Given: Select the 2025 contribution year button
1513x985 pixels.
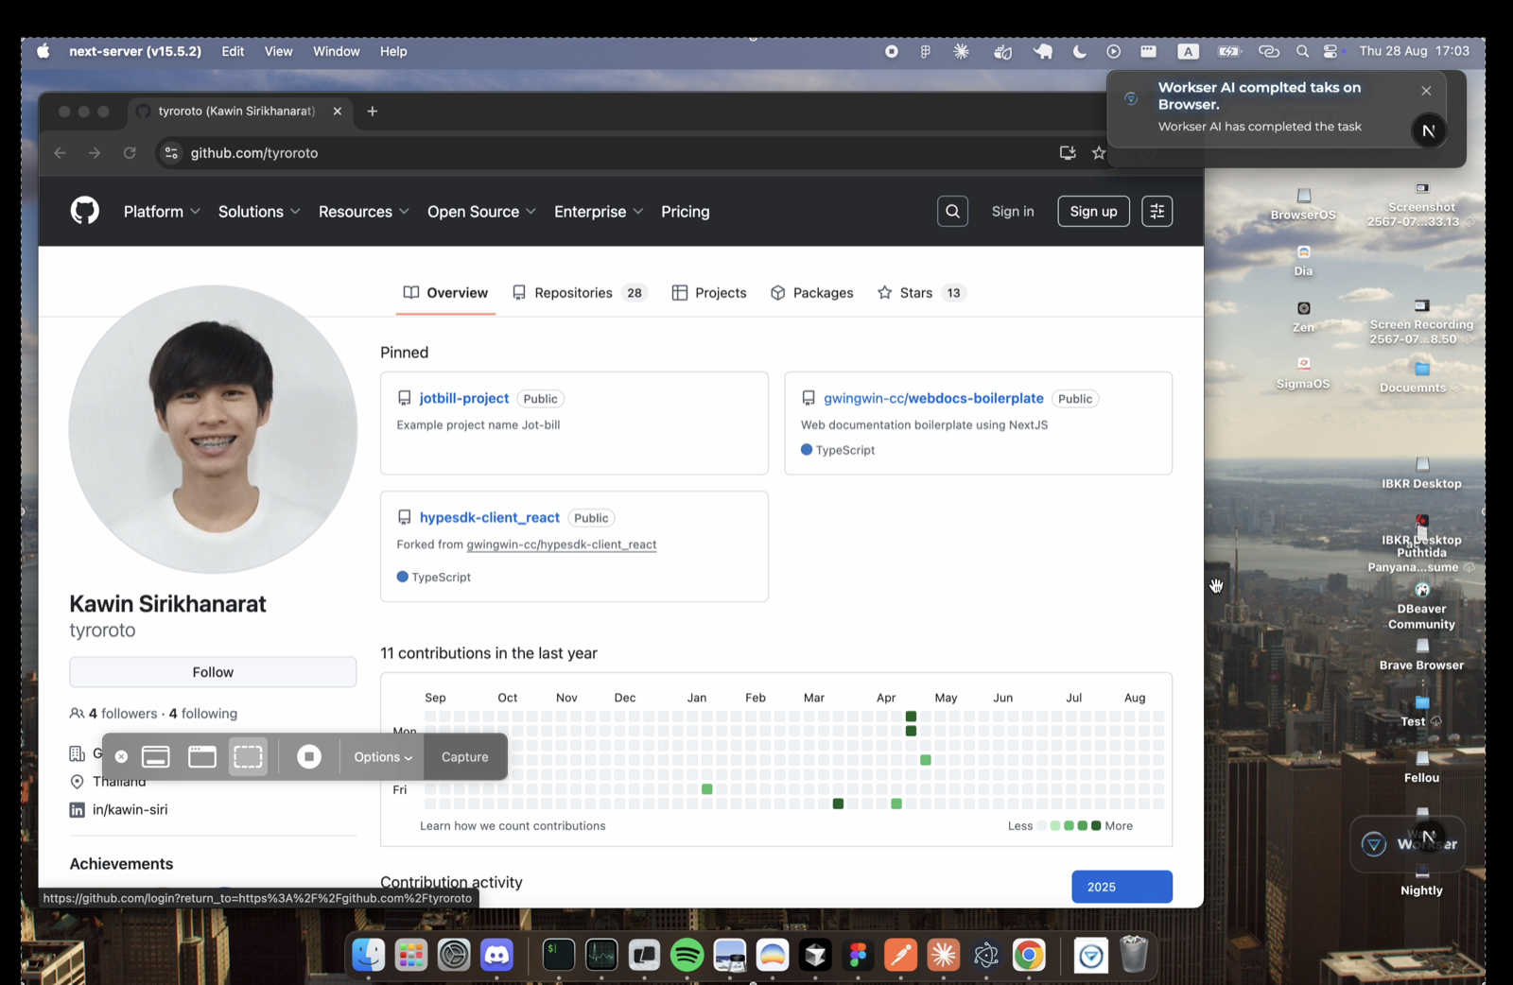Looking at the screenshot, I should [x=1122, y=887].
